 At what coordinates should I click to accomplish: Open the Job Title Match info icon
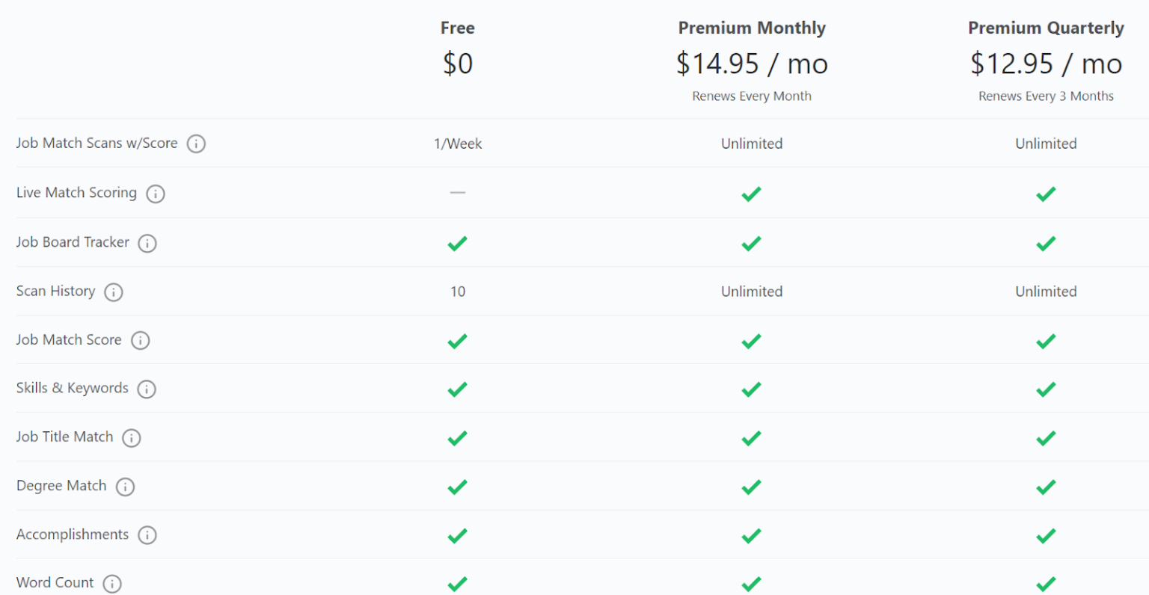(x=132, y=438)
